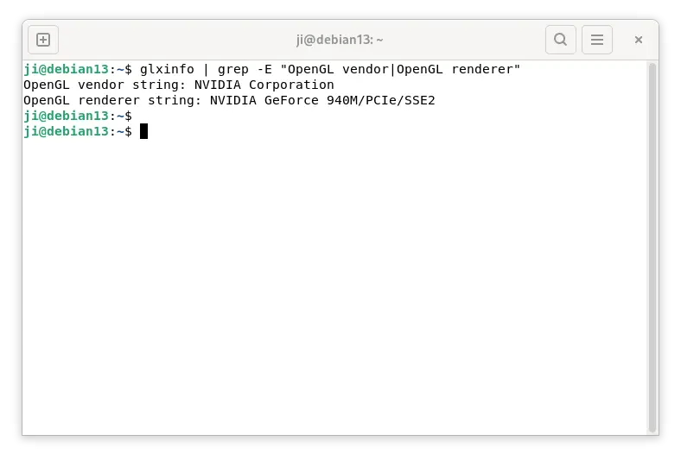Click the NVIDIA Corporation output text
The width and height of the screenshot is (681, 460).
click(x=264, y=85)
